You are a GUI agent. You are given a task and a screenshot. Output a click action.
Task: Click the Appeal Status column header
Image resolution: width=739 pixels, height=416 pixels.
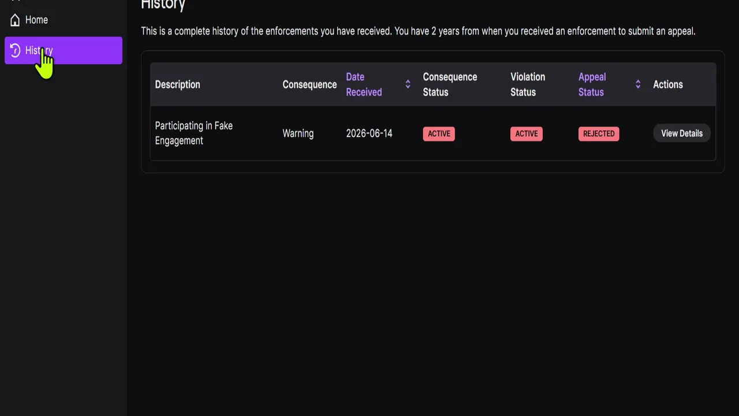[592, 84]
